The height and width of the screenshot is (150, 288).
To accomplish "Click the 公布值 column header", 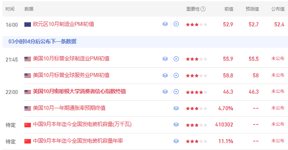I will 278,9.
